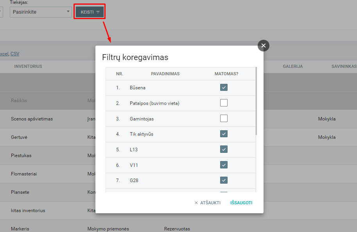This screenshot has width=357, height=232.
Task: Toggle the Tik aktyvūs checkbox
Action: tap(224, 134)
